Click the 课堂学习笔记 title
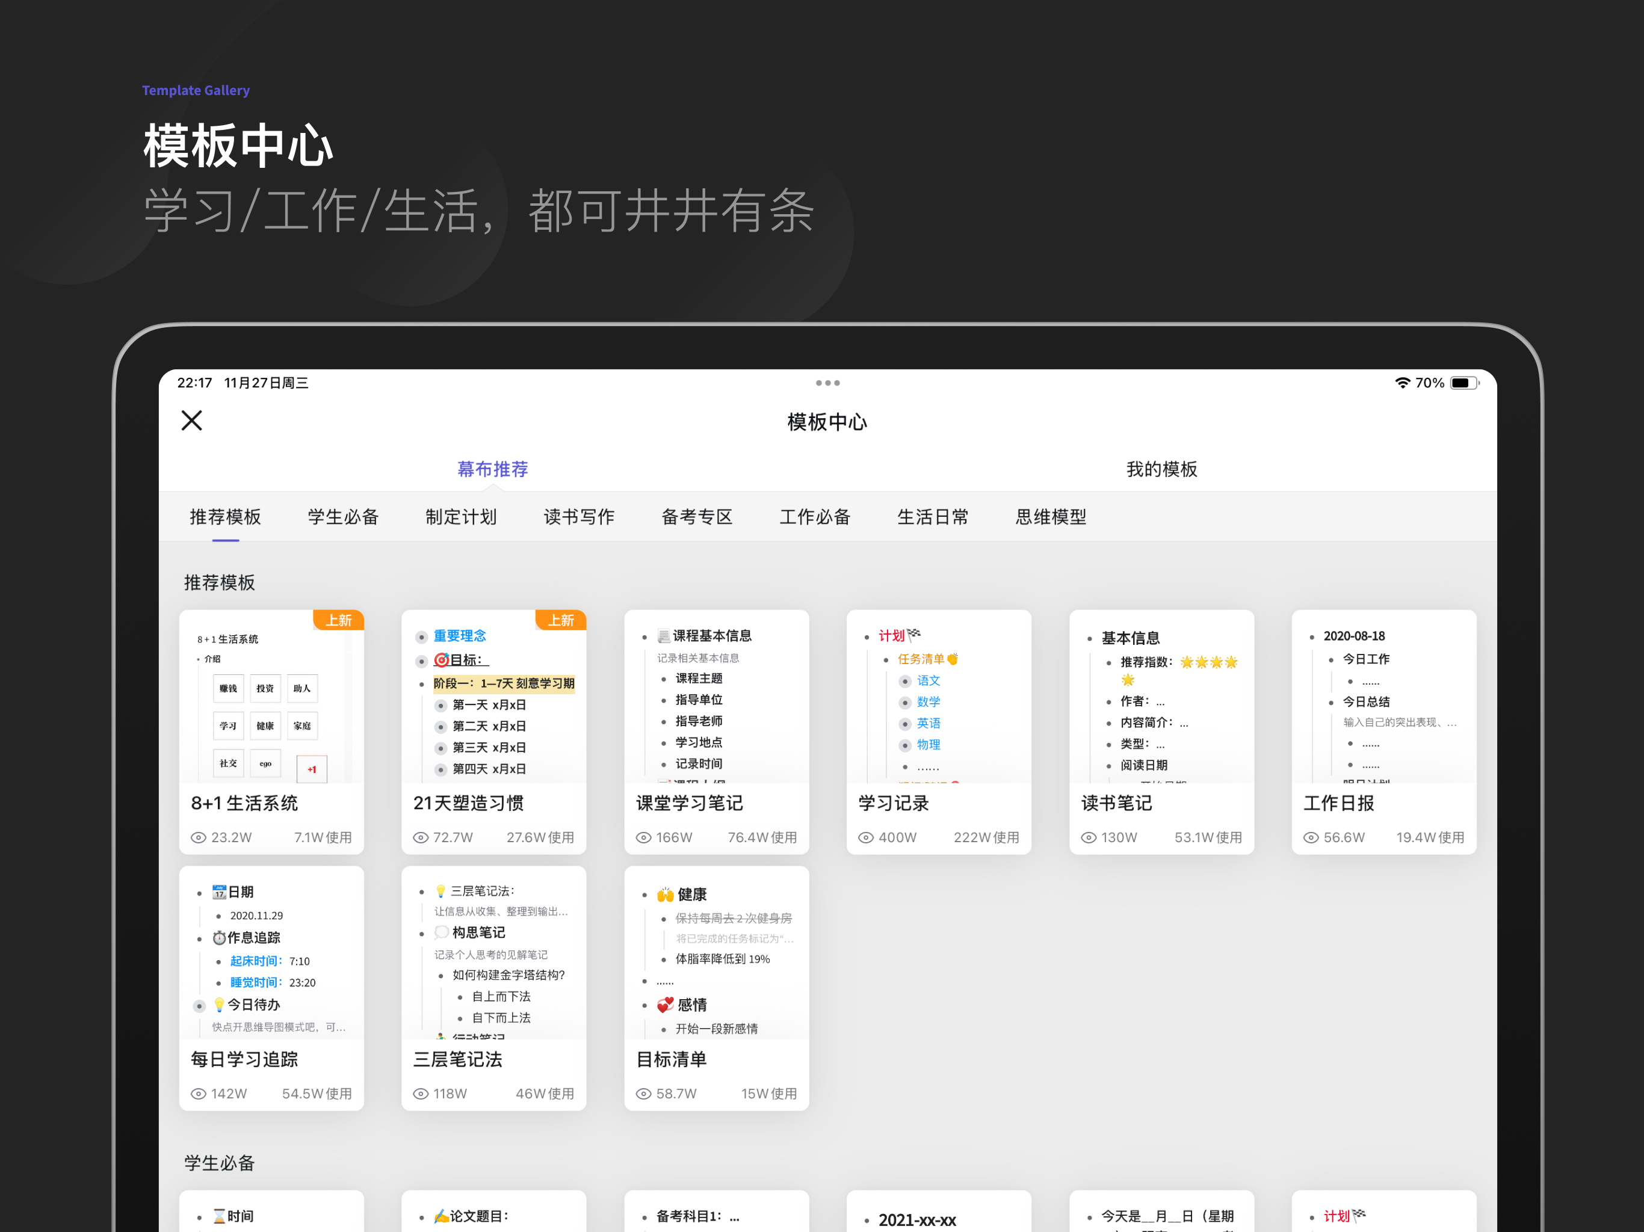The width and height of the screenshot is (1644, 1232). (689, 803)
